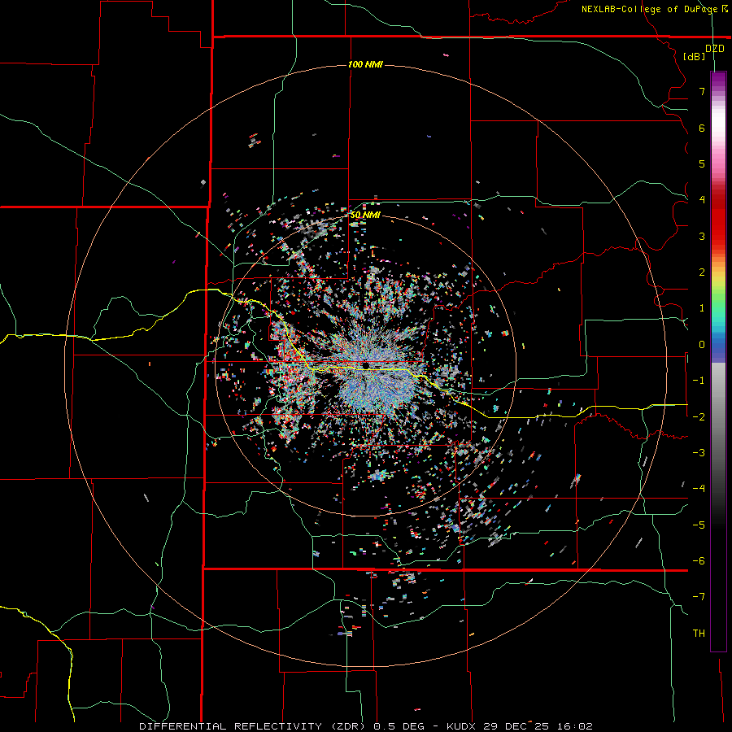Click the [dB] units label
732x732 pixels.
click(694, 56)
